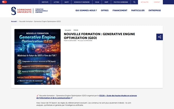Go to INSTITUTS in the top bar
Image resolution: width=174 pixels, height=109 pixels.
coord(45,2)
